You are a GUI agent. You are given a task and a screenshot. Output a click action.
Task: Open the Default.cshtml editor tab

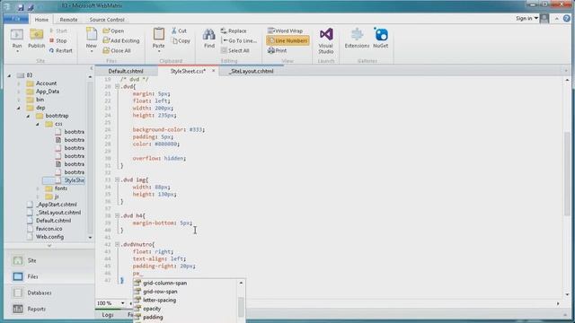[126, 71]
